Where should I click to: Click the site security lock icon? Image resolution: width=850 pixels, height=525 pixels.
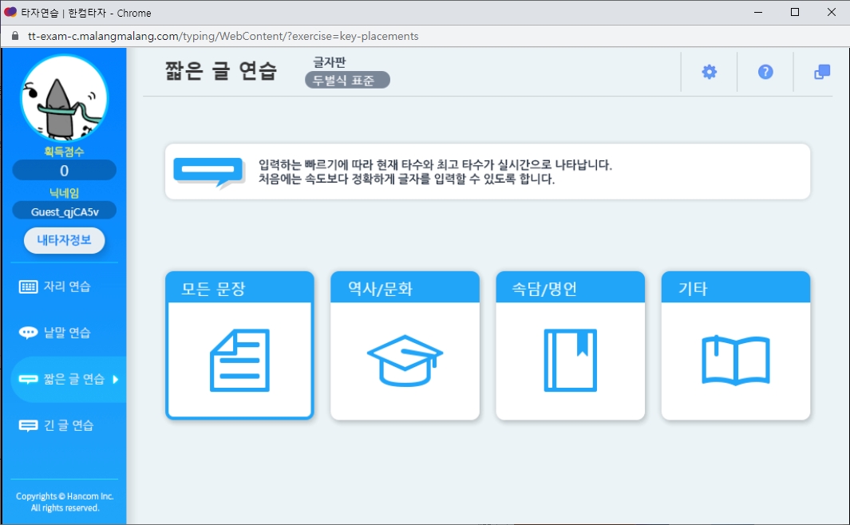point(14,35)
